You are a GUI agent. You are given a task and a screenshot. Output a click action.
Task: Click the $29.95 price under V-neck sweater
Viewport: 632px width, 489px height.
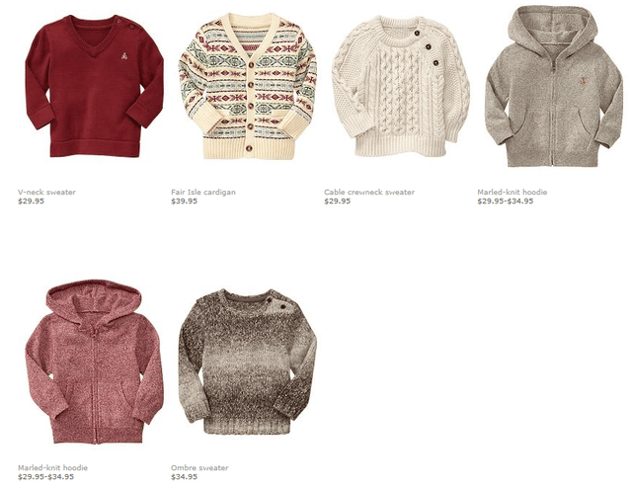coord(31,202)
